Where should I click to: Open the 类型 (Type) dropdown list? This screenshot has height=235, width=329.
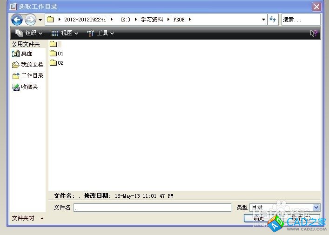pyautogui.click(x=316, y=208)
